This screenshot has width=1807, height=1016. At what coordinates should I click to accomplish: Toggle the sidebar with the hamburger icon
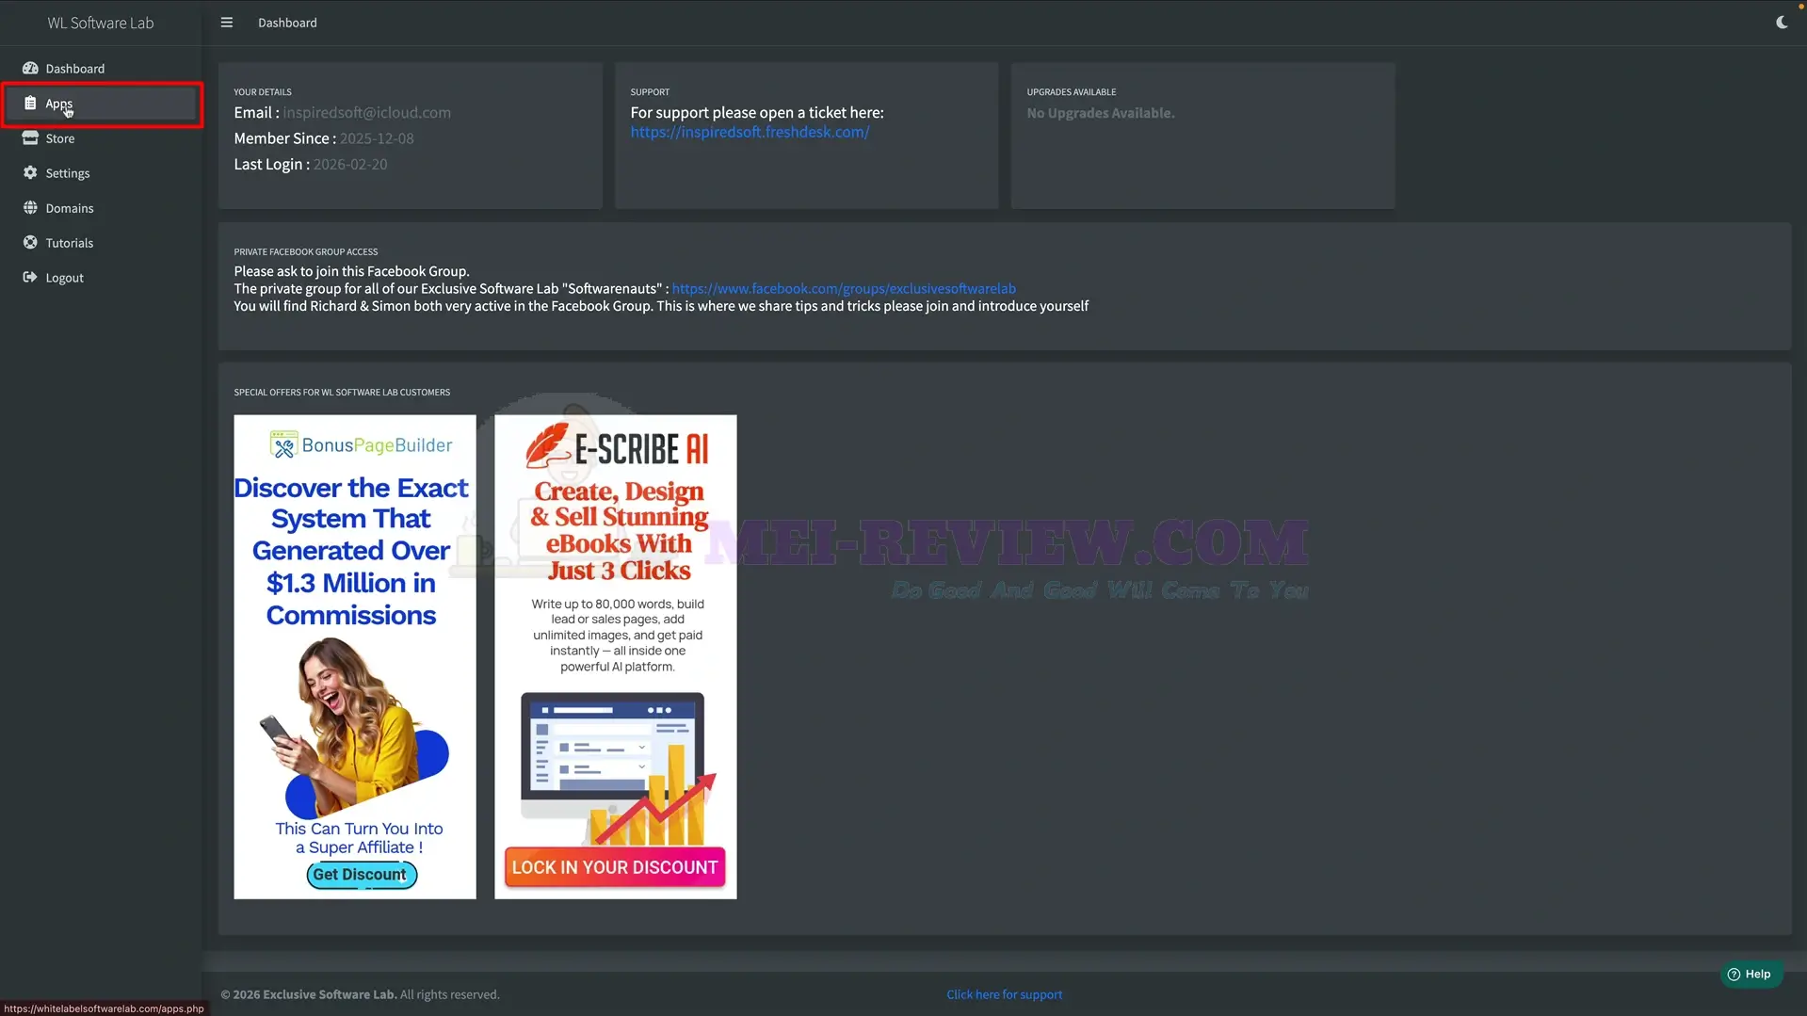[x=227, y=23]
